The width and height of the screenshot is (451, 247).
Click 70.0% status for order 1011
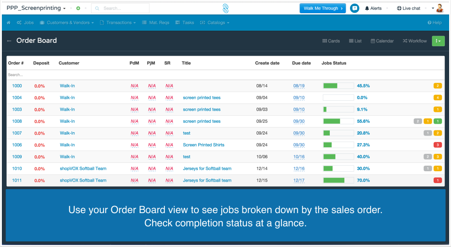pyautogui.click(x=363, y=180)
